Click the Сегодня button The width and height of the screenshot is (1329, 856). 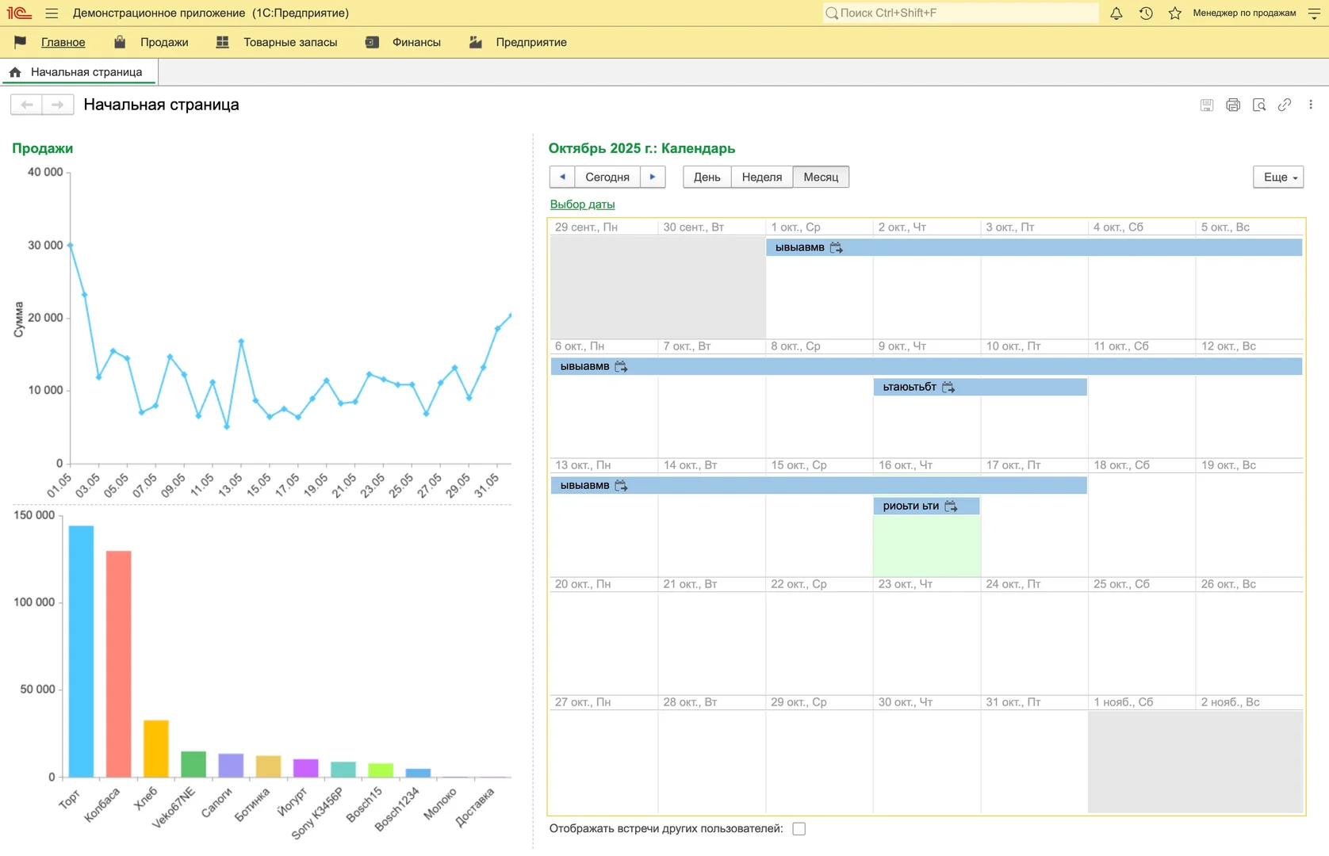point(607,177)
